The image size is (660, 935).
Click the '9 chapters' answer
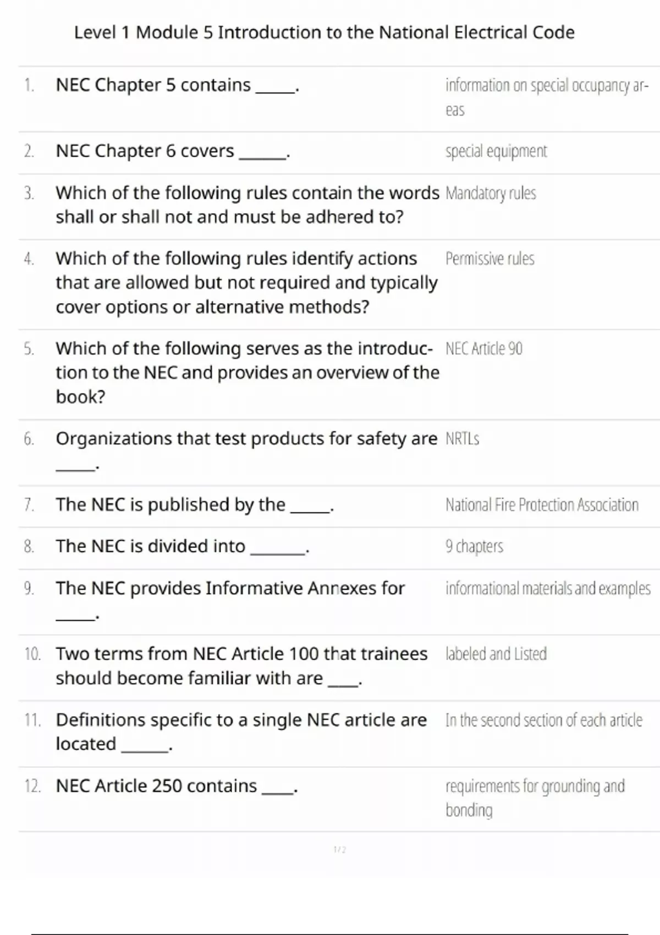coord(474,547)
